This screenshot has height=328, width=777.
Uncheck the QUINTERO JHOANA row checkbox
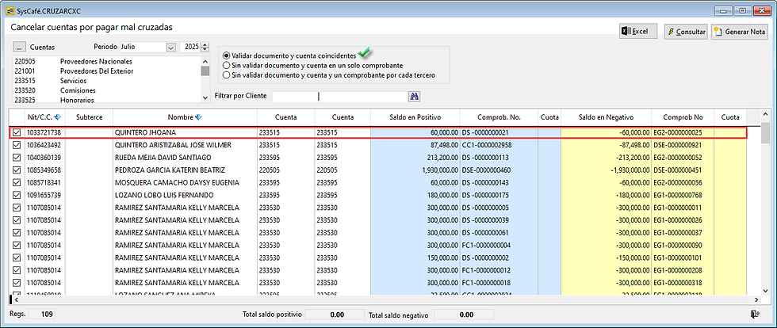click(17, 133)
